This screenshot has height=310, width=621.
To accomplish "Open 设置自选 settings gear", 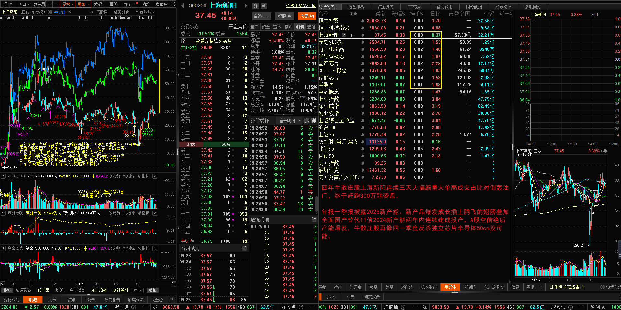I will pos(611,287).
